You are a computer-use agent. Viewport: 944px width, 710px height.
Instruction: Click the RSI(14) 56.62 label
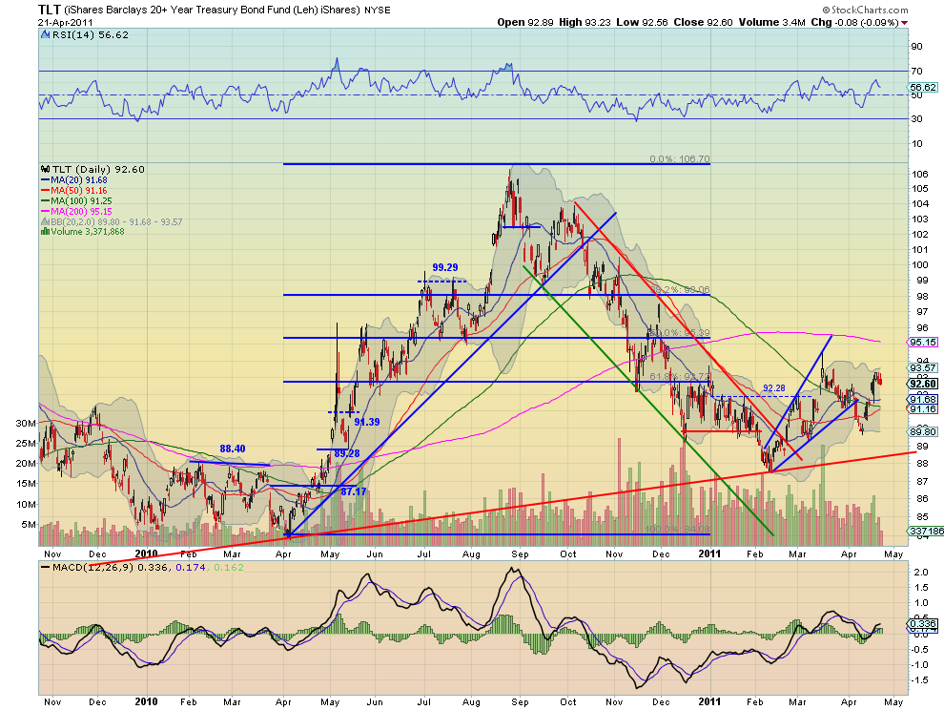(91, 35)
